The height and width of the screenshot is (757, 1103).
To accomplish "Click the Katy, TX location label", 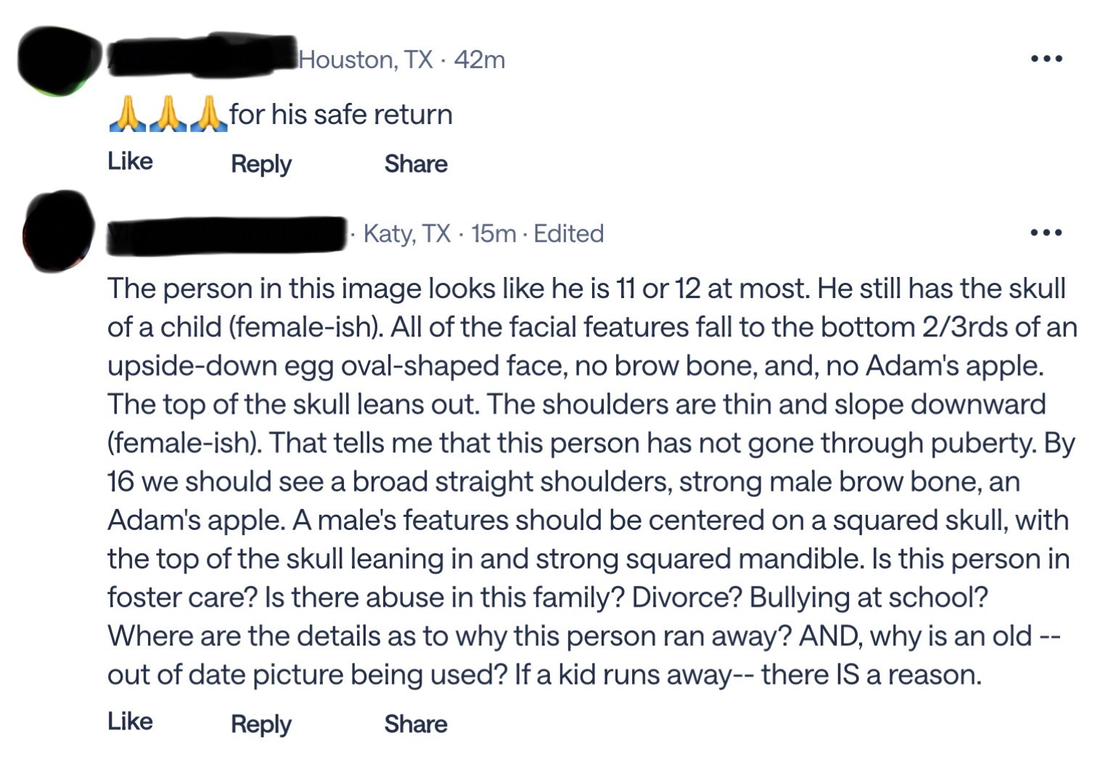I will 407,233.
